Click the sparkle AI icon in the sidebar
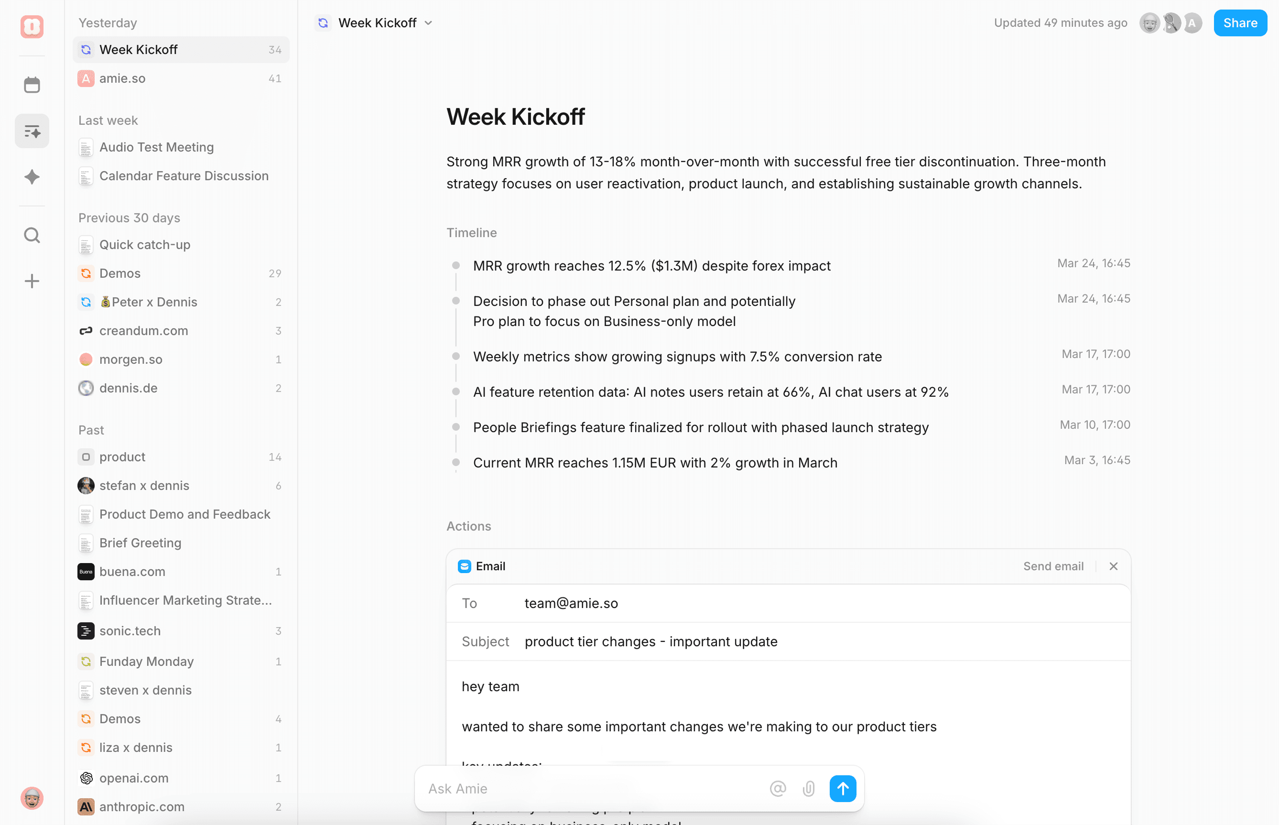This screenshot has height=825, width=1279. pos(32,177)
